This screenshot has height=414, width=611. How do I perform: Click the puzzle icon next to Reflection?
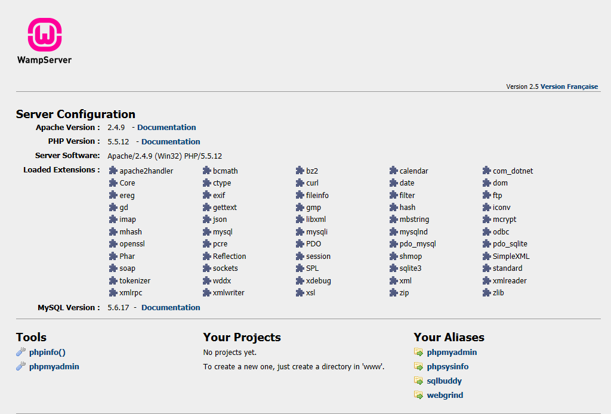(x=206, y=256)
